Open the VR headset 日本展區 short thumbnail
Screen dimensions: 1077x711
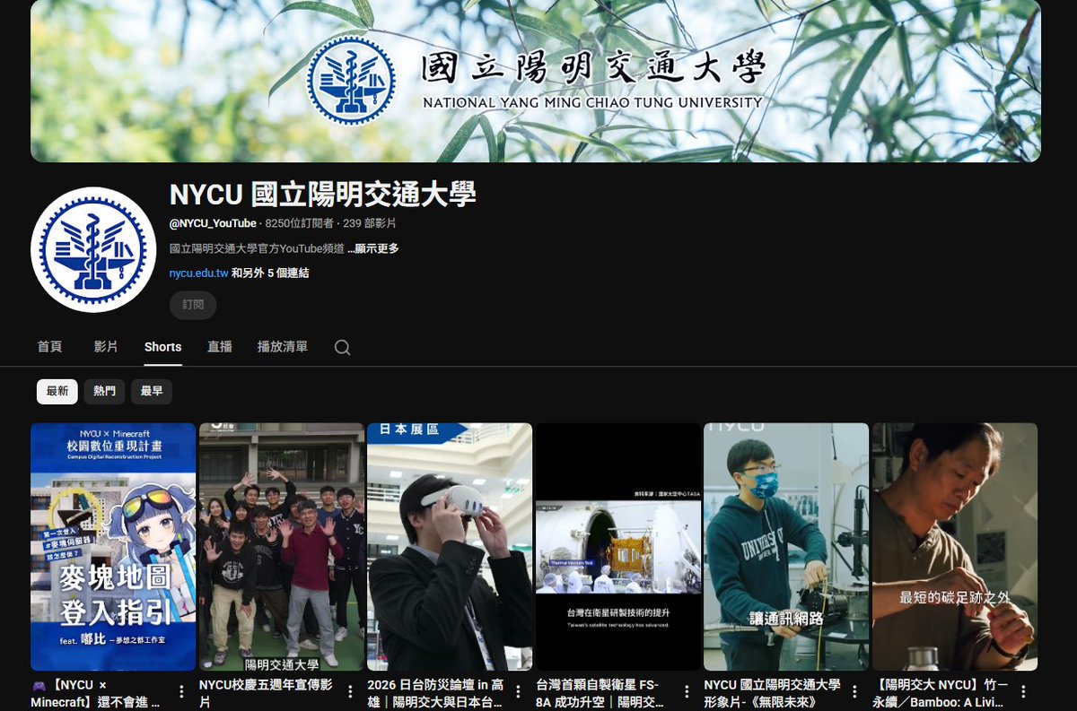coord(450,547)
